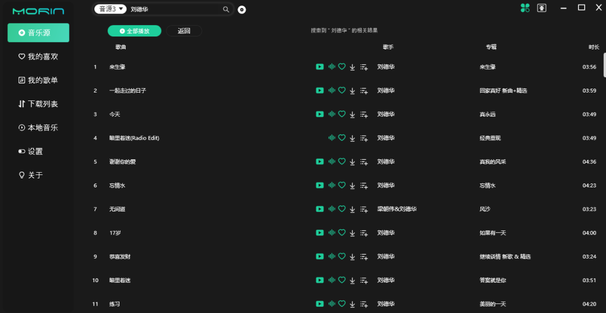Click the 返回 button
The image size is (606, 313).
[184, 31]
